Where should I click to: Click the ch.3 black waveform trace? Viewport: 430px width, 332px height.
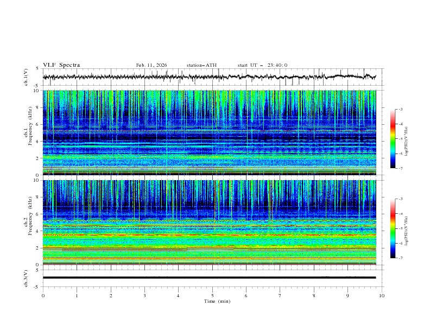pos(210,278)
